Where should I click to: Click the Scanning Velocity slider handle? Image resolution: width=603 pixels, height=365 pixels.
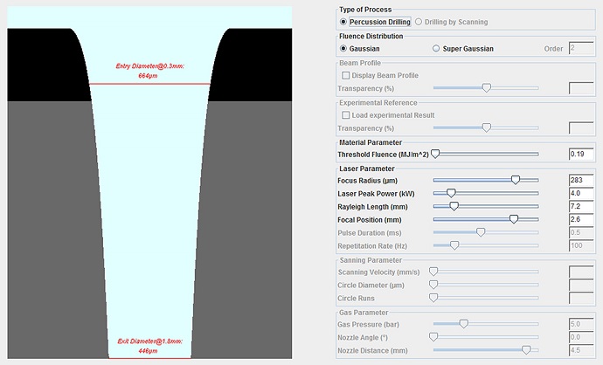(433, 272)
